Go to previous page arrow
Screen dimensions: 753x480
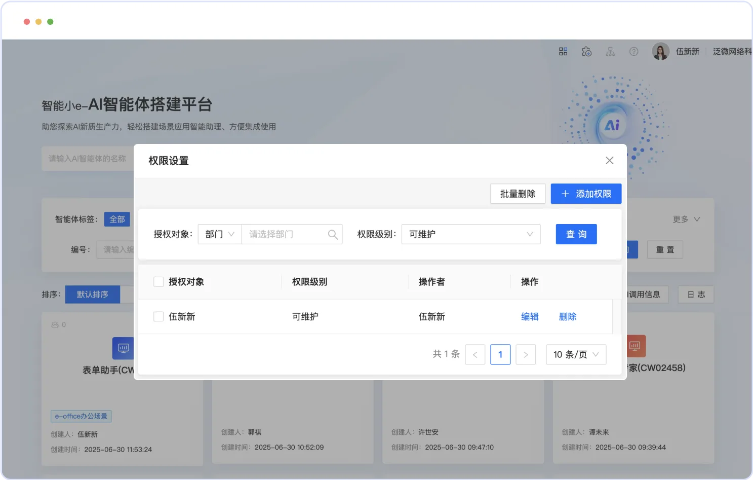point(475,354)
